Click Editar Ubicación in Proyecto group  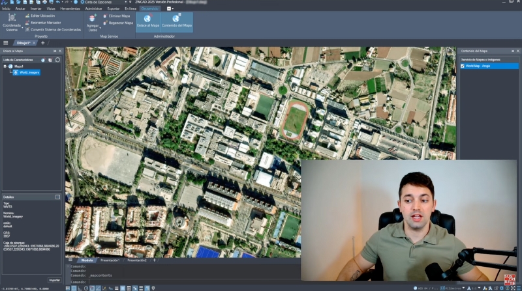point(40,15)
